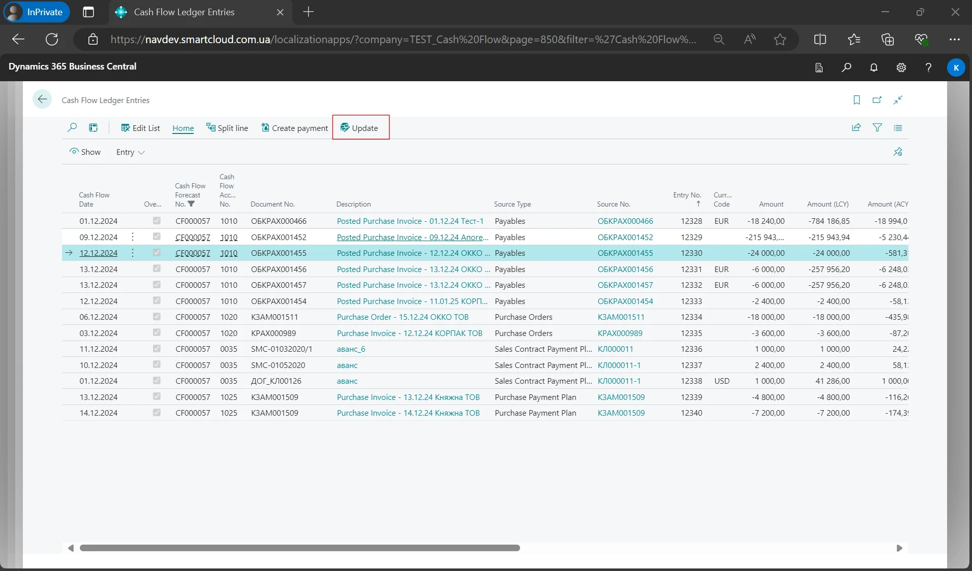Toggle Overdue checkbox for entry 12340
This screenshot has height=571, width=972.
(x=157, y=413)
